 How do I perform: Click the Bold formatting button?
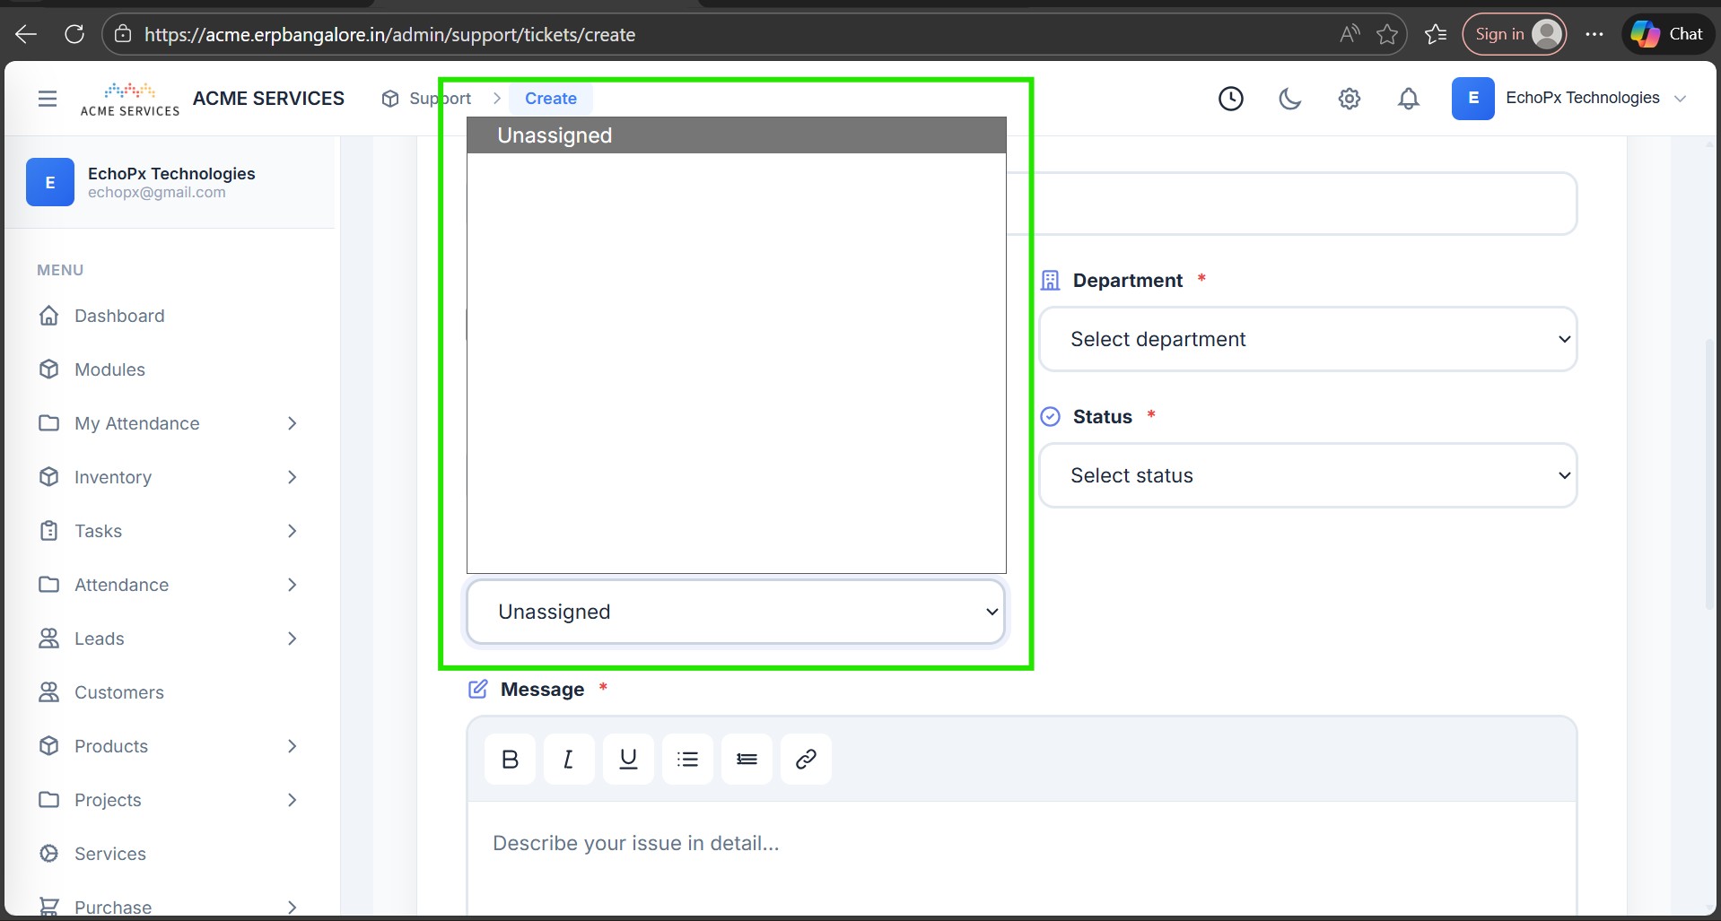[x=510, y=760]
